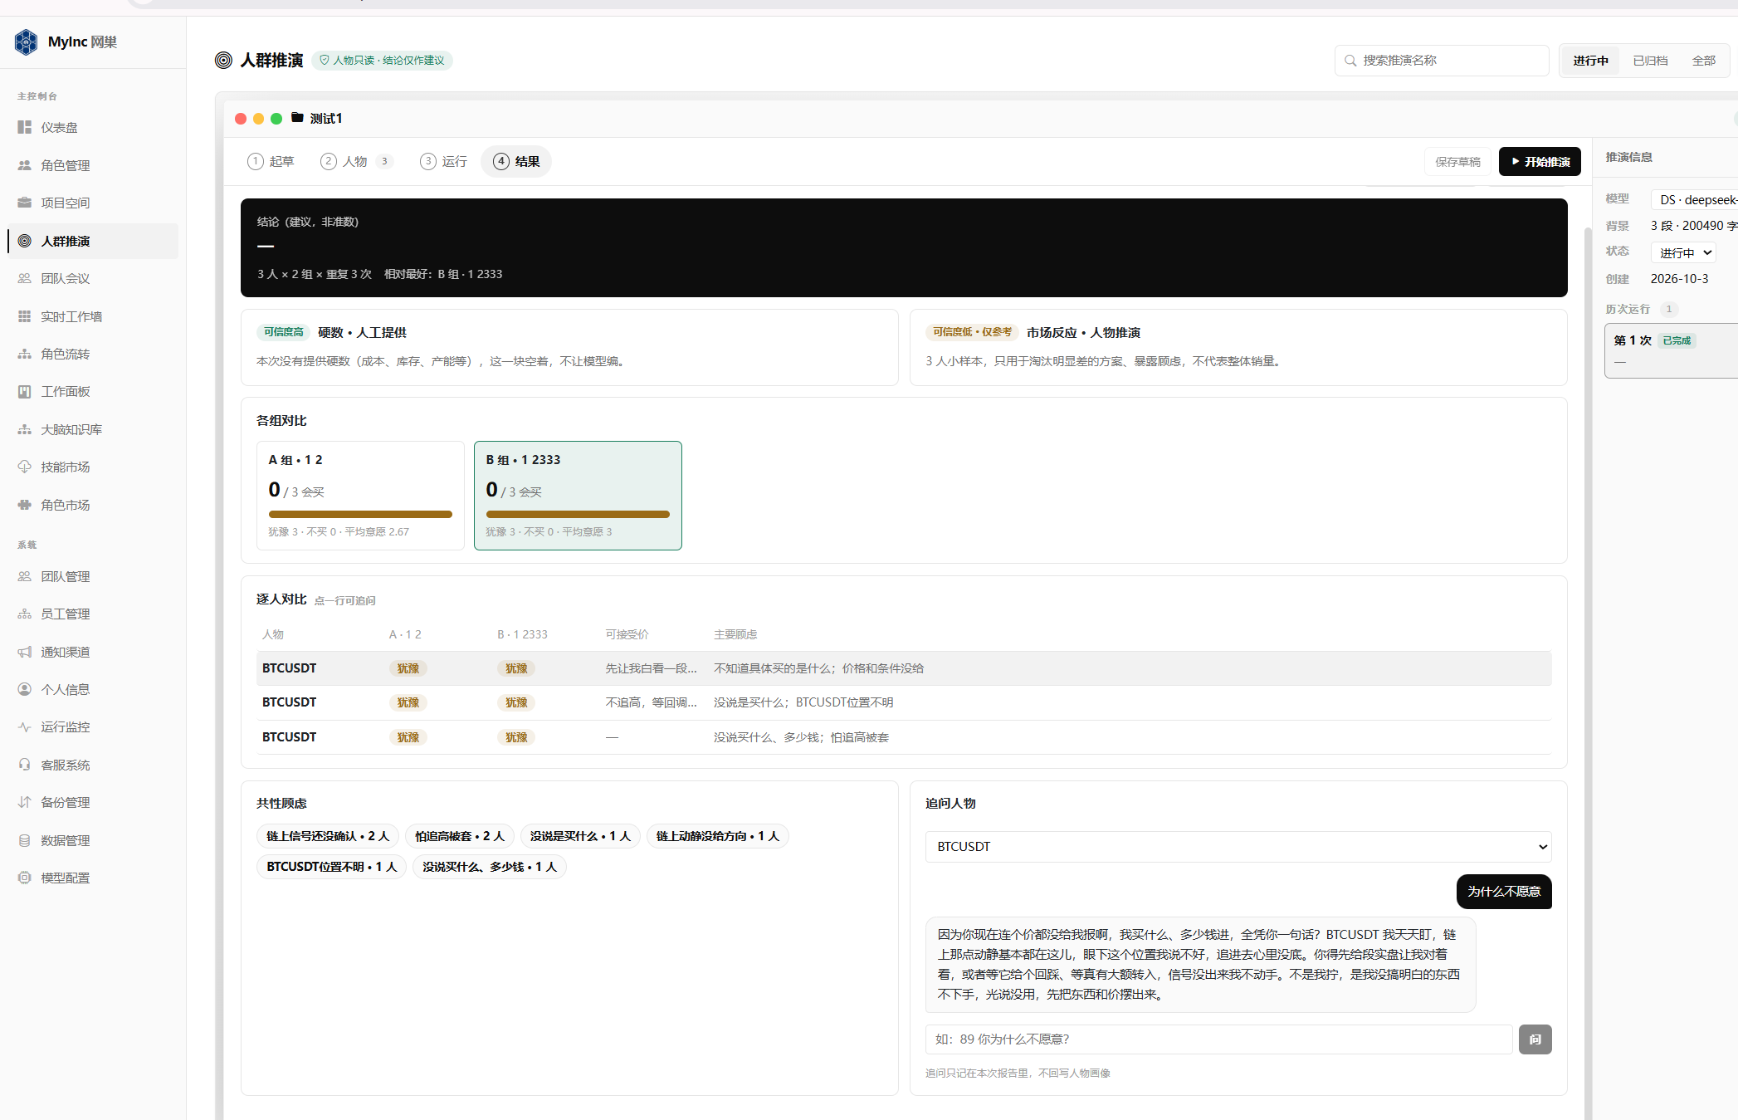The width and height of the screenshot is (1738, 1120).
Task: Open 运行监控 pulse icon
Action: (x=25, y=726)
